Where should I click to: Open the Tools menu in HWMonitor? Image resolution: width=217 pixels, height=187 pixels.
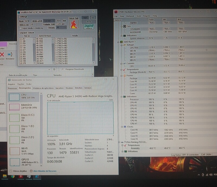tap(139, 16)
